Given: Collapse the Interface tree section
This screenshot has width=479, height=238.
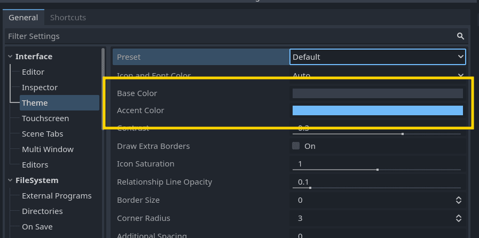Looking at the screenshot, I should coord(10,57).
